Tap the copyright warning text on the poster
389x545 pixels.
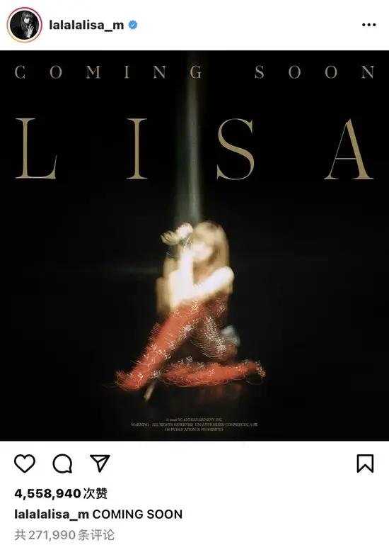pyautogui.click(x=194, y=425)
